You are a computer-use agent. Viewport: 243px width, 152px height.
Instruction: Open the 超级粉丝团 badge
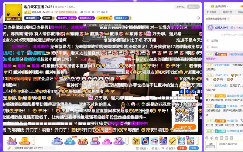87,18
